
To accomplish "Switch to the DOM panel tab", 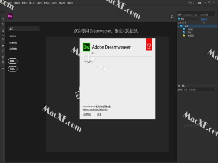I will point(180,90).
